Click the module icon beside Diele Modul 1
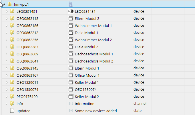Screen dimensions: 195x115 coord(71,33)
